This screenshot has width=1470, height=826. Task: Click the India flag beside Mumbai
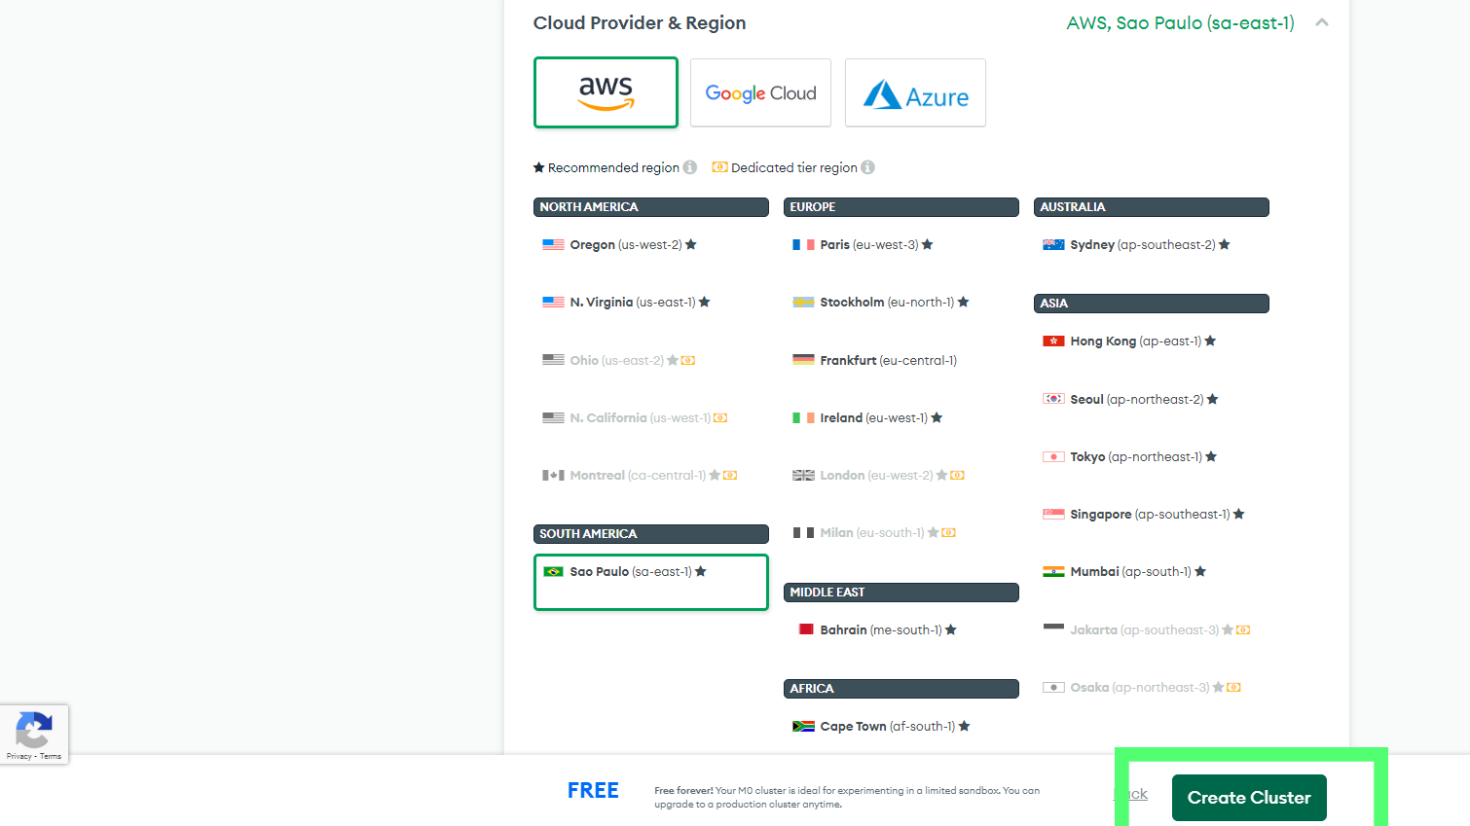pos(1053,572)
